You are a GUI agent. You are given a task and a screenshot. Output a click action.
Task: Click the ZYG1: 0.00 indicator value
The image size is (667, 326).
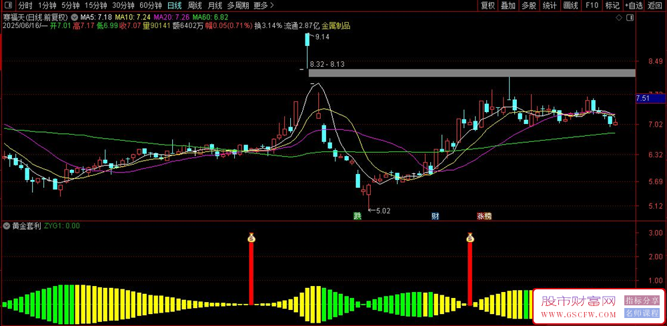coord(61,226)
